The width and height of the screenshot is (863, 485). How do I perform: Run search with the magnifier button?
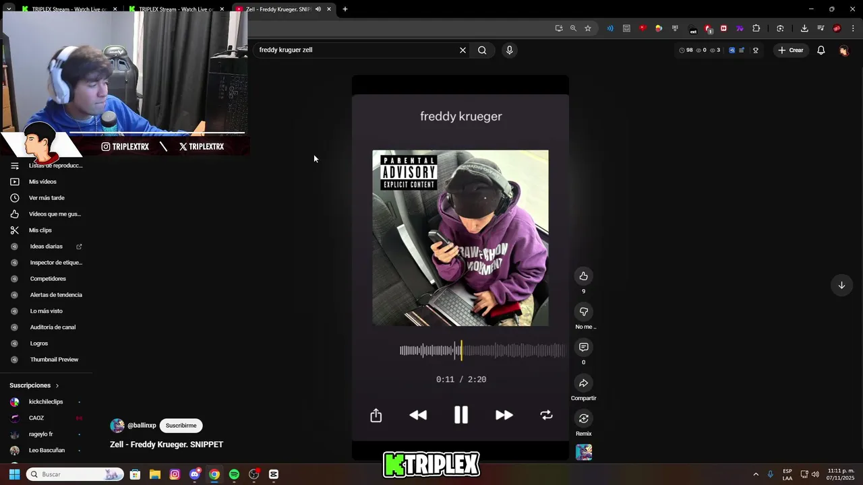click(482, 50)
